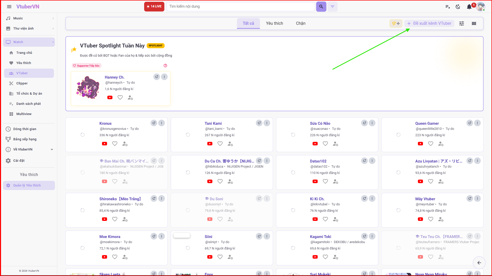
Task: Open more options on Hanney Ch. card
Action: pyautogui.click(x=164, y=77)
